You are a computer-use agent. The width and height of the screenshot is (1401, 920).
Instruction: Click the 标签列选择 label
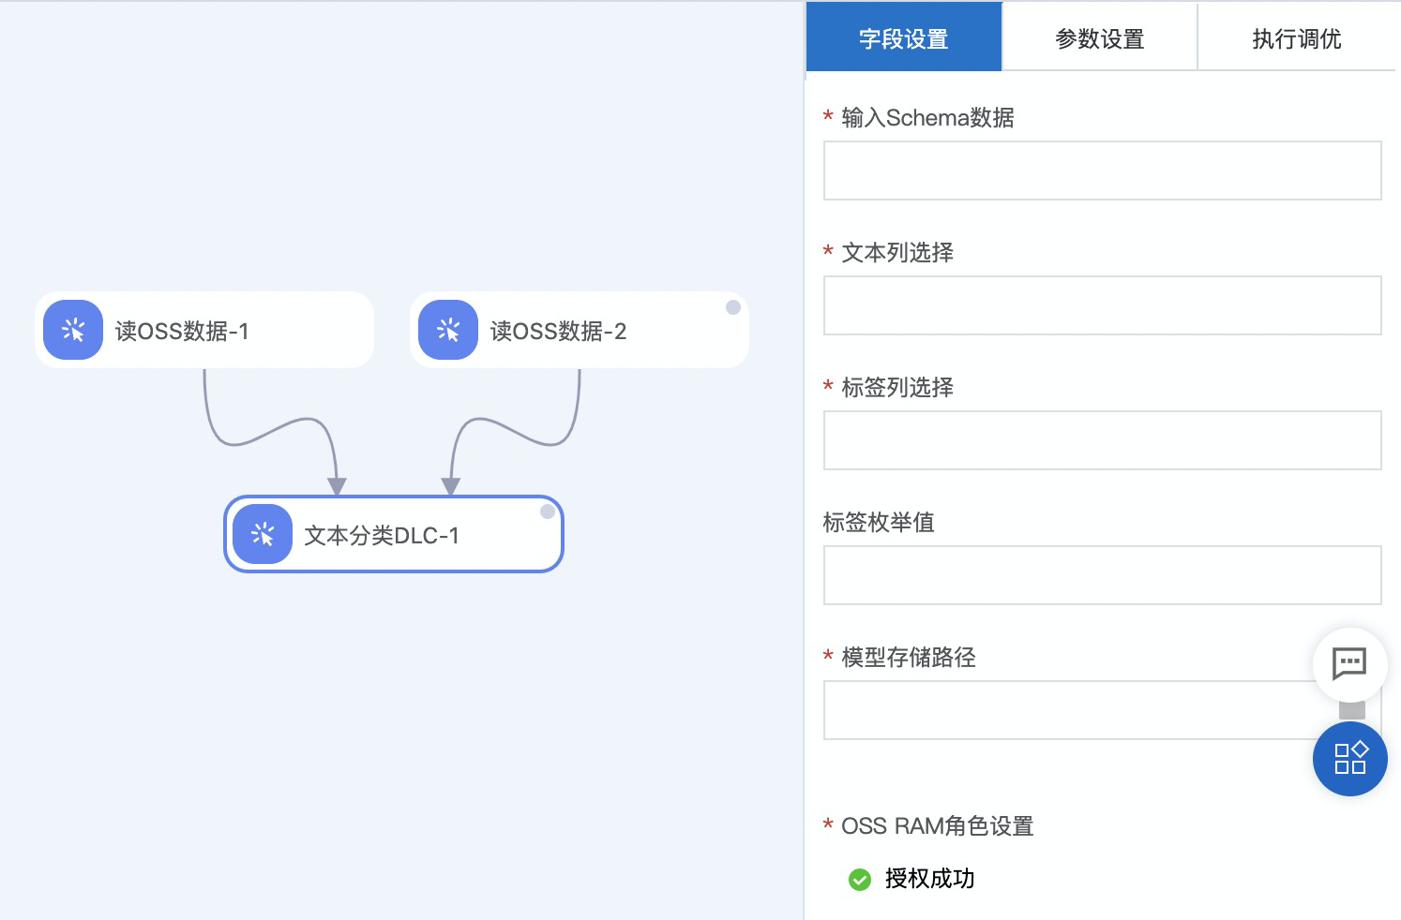coord(897,388)
